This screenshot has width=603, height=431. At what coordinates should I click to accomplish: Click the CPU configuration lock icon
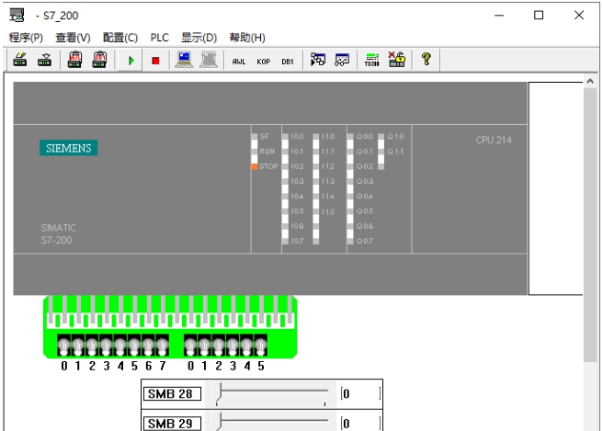396,60
